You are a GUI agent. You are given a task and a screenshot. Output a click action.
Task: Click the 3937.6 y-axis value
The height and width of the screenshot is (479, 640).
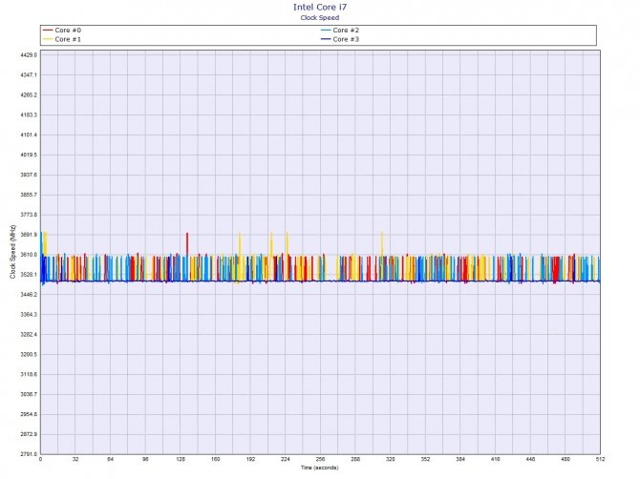click(x=29, y=175)
